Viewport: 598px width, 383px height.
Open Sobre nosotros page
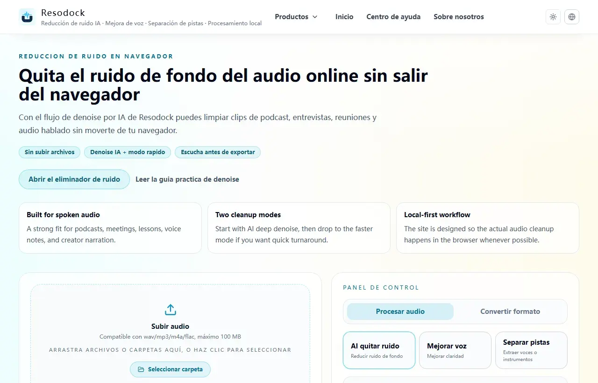pyautogui.click(x=459, y=17)
